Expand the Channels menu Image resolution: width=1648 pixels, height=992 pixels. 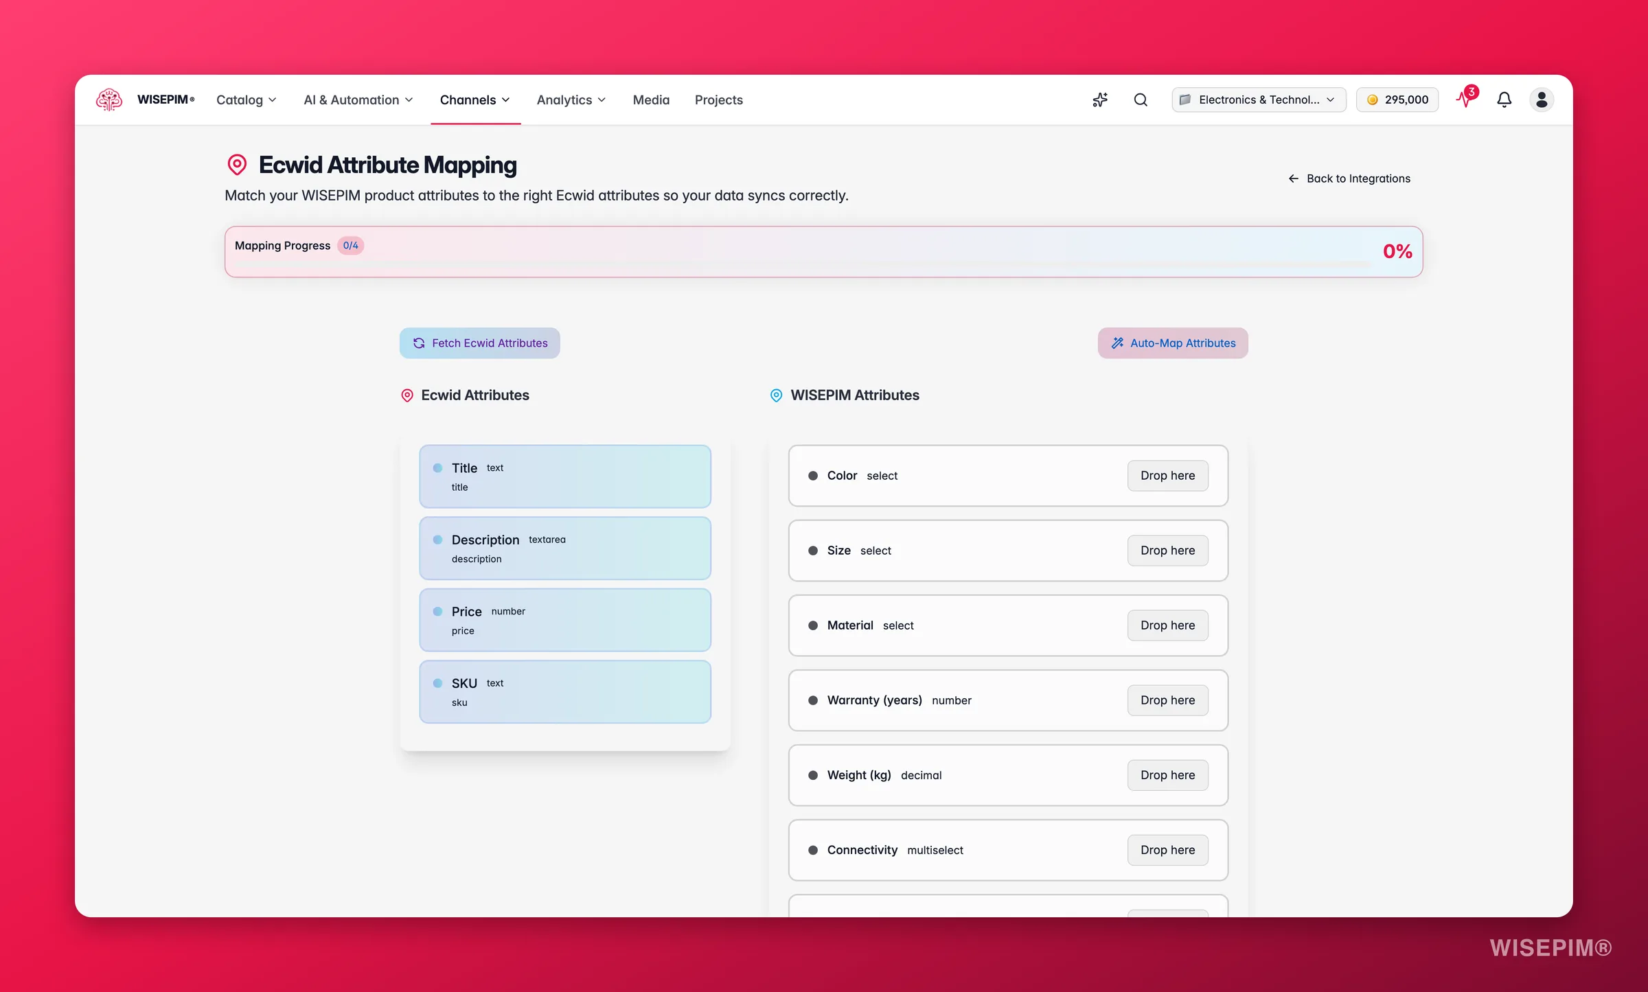coord(475,100)
